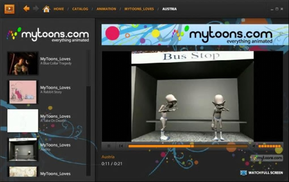Open the HOME breadcrumb

[59, 9]
